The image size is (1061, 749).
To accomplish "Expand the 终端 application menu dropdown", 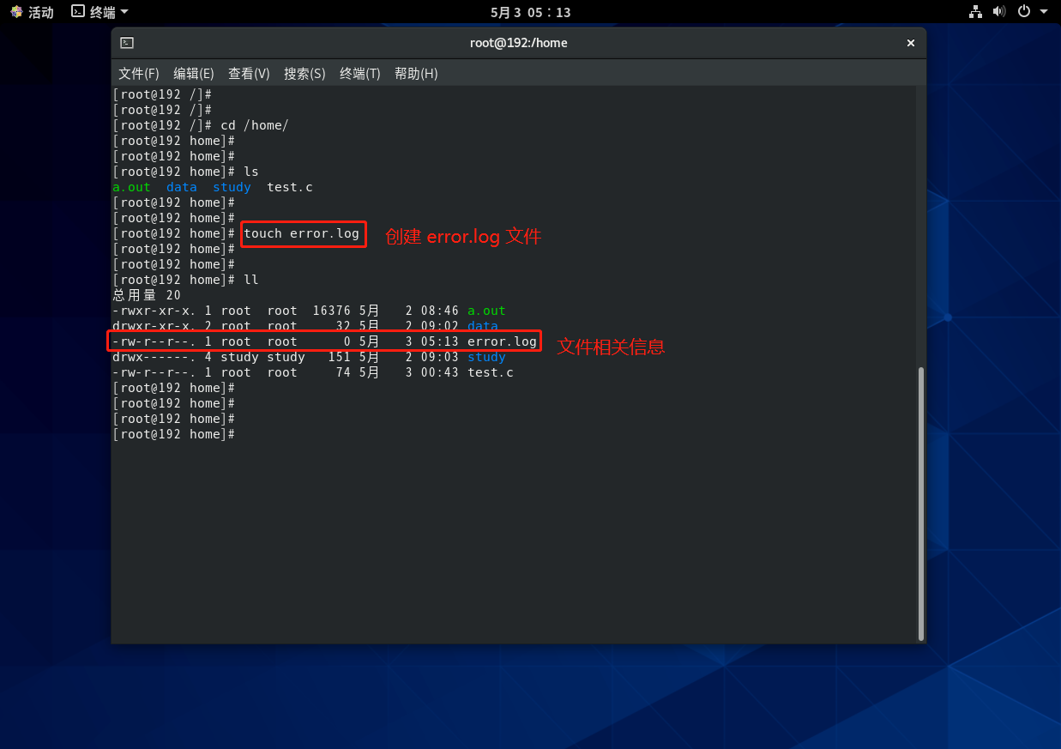I will [124, 12].
